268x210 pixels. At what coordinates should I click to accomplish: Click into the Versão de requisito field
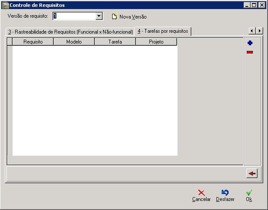pyautogui.click(x=74, y=16)
